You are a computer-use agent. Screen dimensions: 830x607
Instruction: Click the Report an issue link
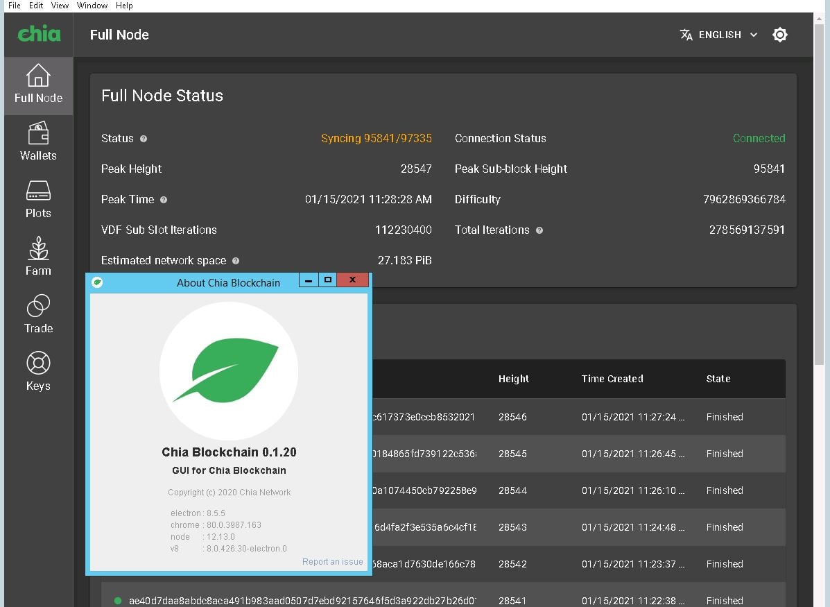(x=332, y=561)
